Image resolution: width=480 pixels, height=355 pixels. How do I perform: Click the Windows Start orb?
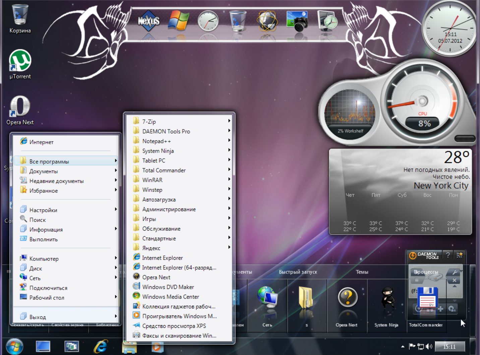14,346
